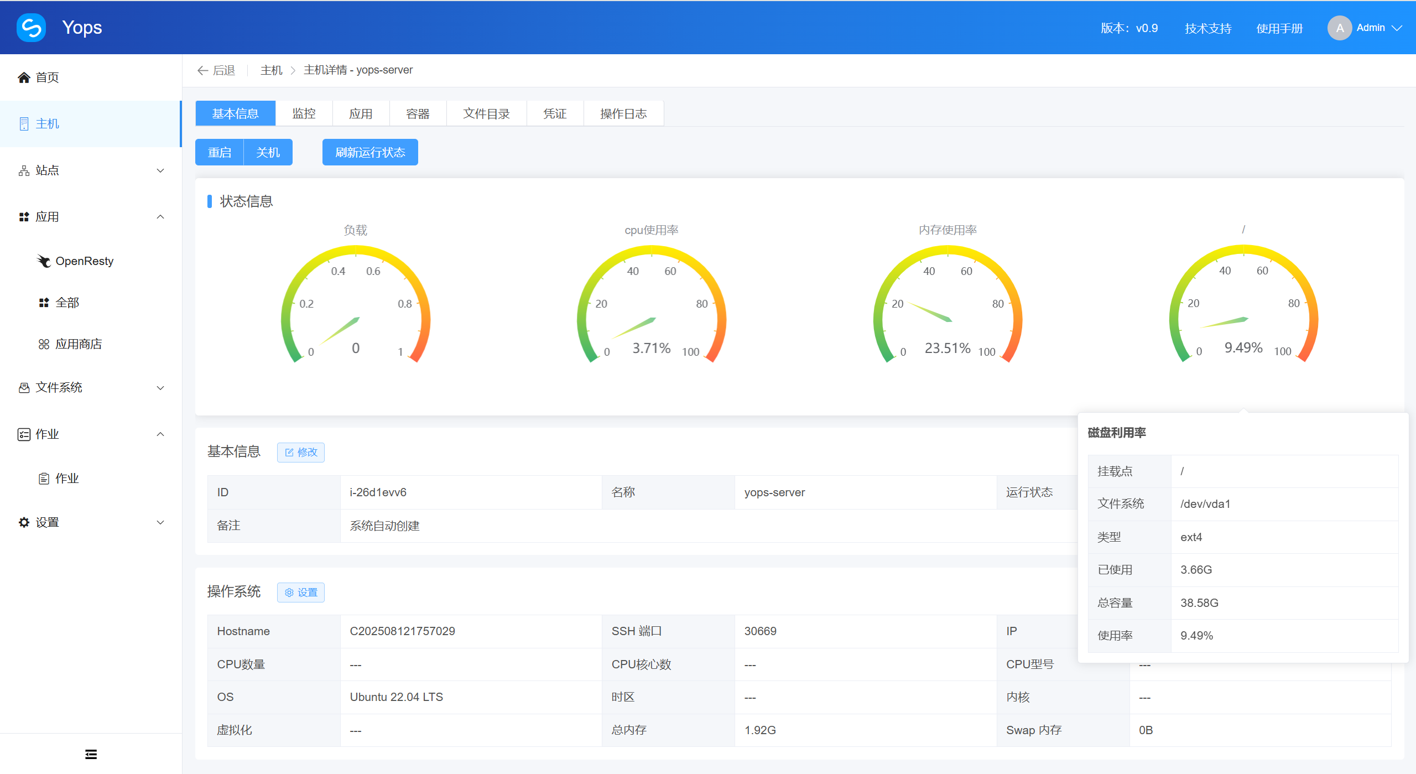Image resolution: width=1416 pixels, height=774 pixels.
Task: Open the 操作日志 tab
Action: click(624, 113)
